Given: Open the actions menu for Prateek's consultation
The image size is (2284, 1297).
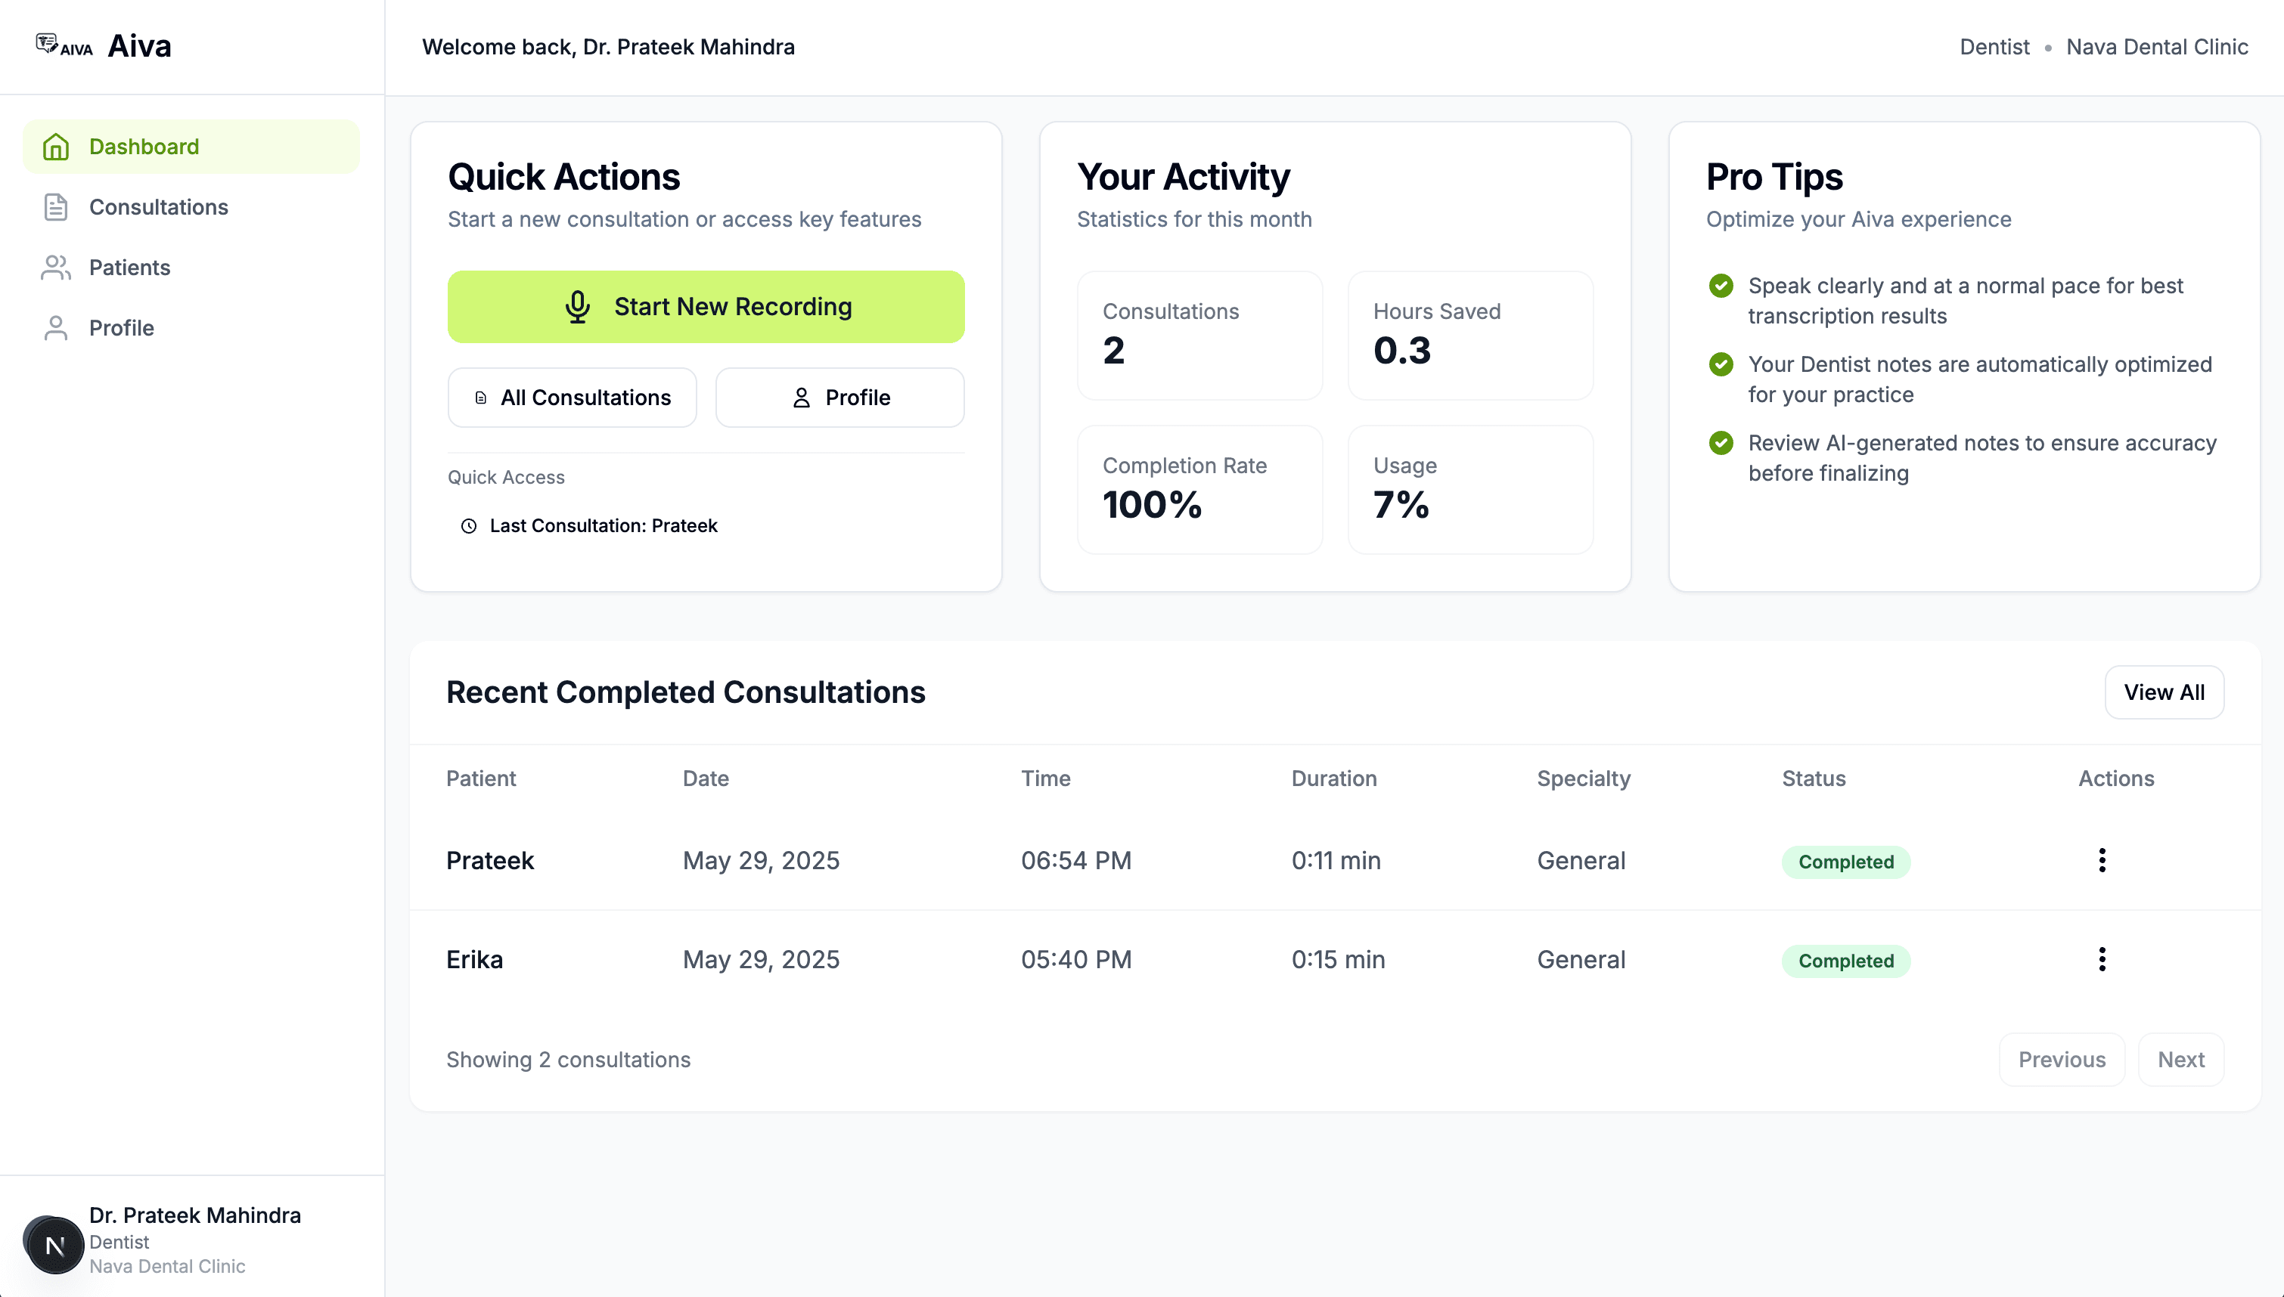Looking at the screenshot, I should [x=2101, y=860].
